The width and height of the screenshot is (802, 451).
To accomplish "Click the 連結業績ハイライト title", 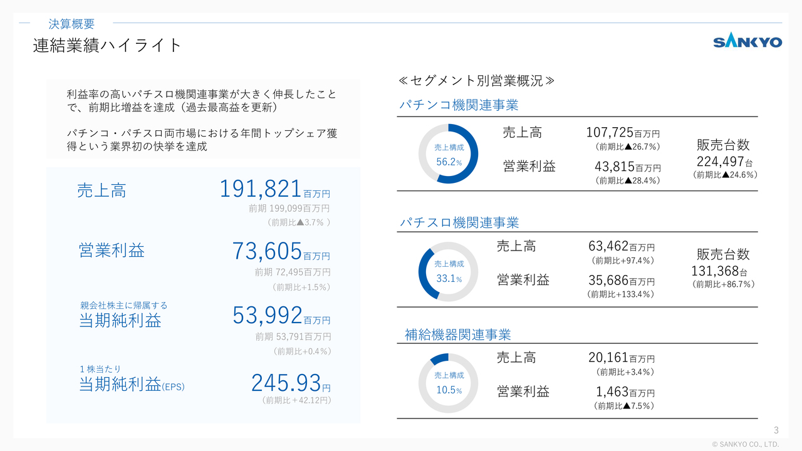I will (105, 45).
